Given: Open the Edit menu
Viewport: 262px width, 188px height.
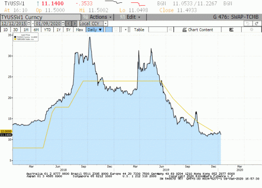Looking at the screenshot, I should 130,17.
